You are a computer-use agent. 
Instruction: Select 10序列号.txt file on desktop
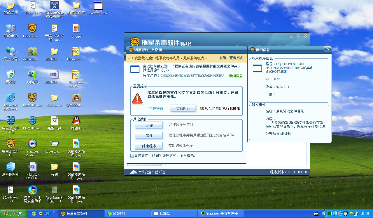[x=10, y=194]
